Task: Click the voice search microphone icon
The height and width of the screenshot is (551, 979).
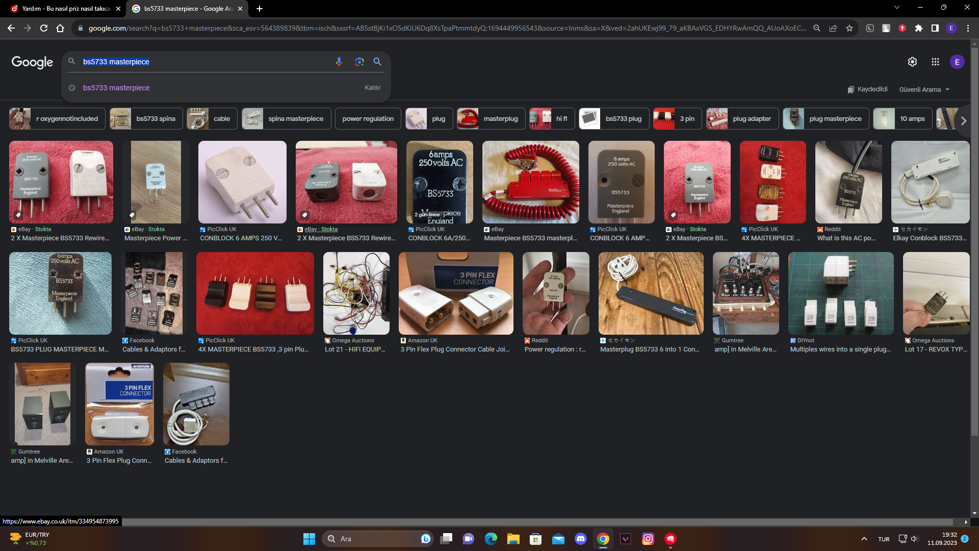Action: tap(339, 62)
